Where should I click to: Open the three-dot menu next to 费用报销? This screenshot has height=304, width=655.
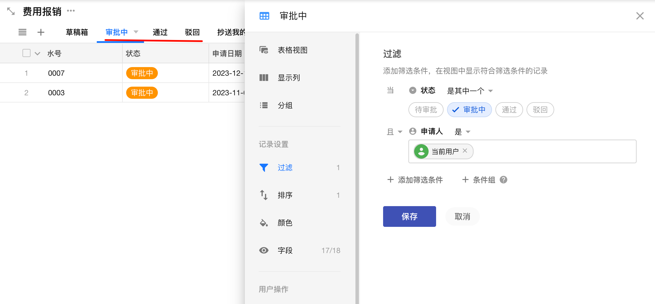(x=71, y=11)
